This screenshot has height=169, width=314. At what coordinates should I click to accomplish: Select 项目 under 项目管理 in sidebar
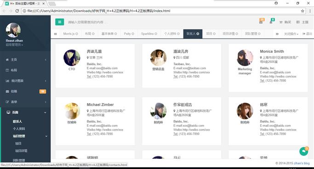18,143
